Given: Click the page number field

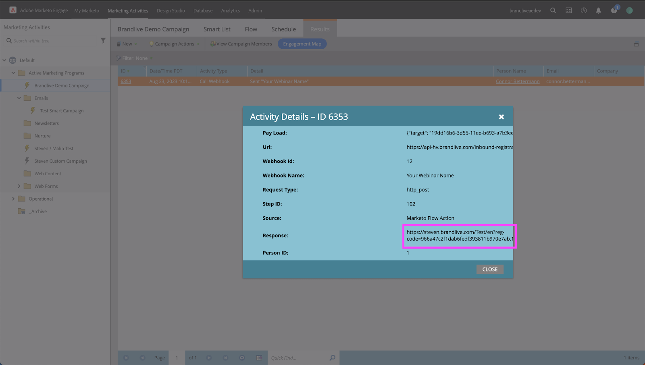Looking at the screenshot, I should [177, 358].
